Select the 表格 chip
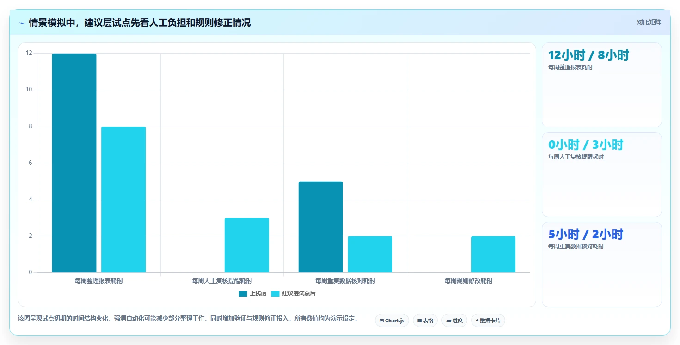The width and height of the screenshot is (680, 345). 425,321
